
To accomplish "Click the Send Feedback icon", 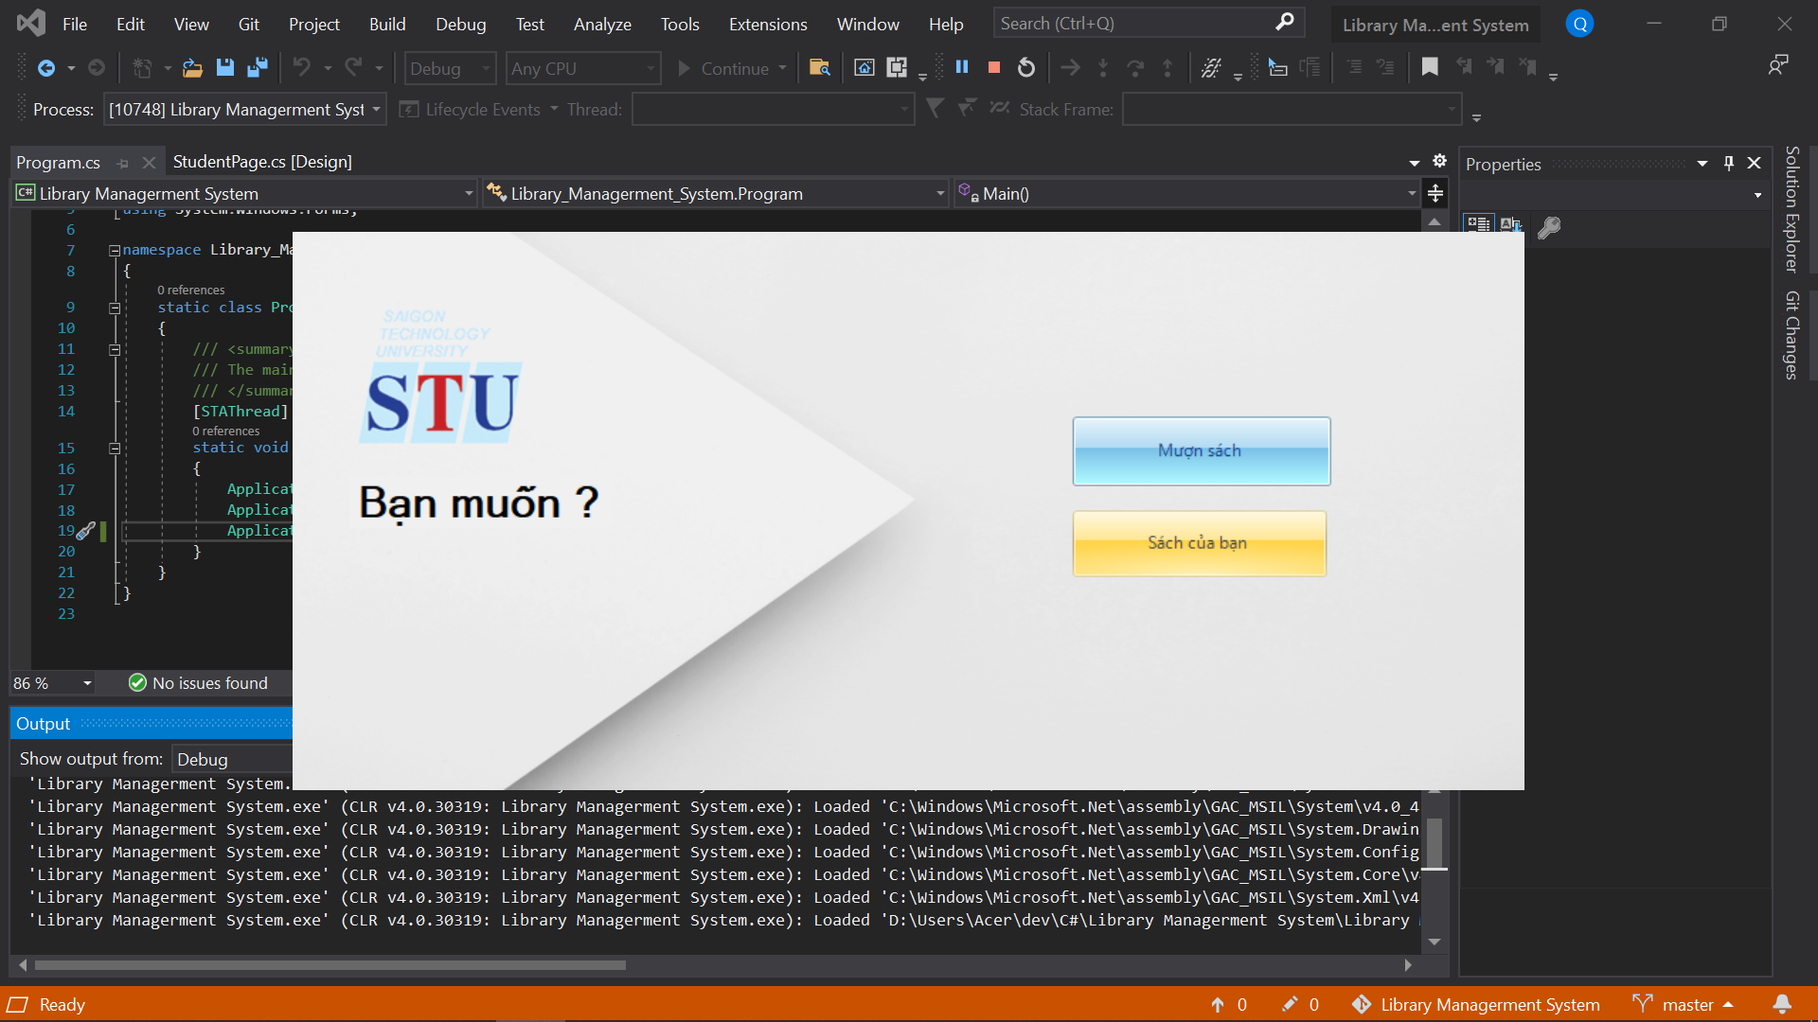I will pos(1778,65).
